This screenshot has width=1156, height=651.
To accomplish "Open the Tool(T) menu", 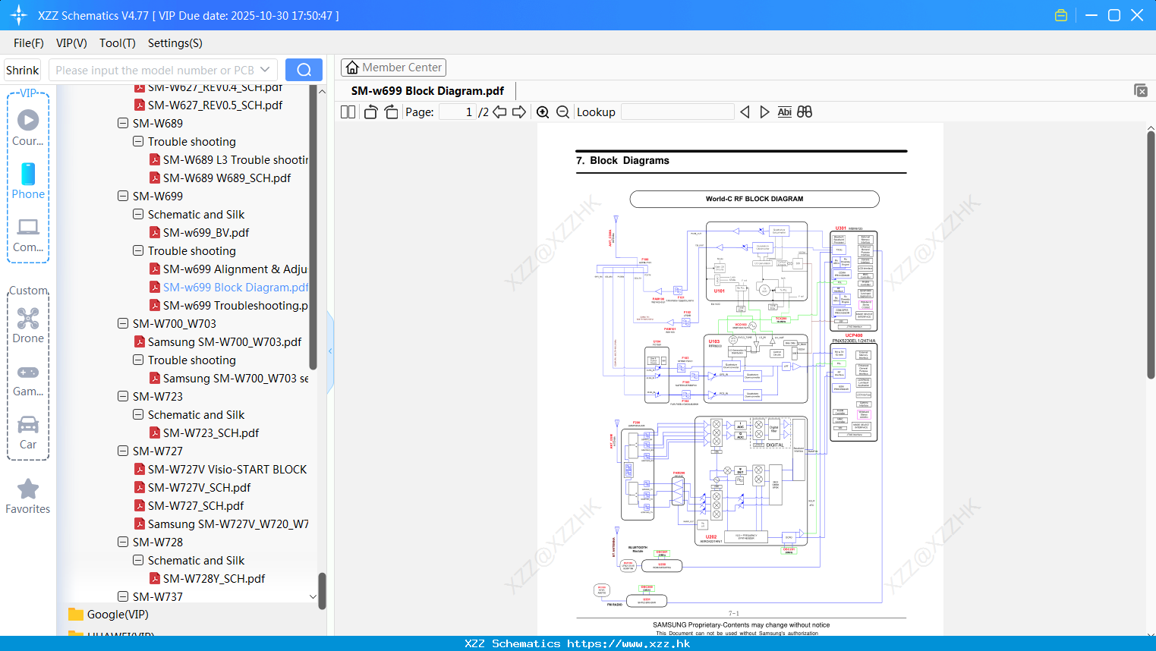I will tap(118, 43).
